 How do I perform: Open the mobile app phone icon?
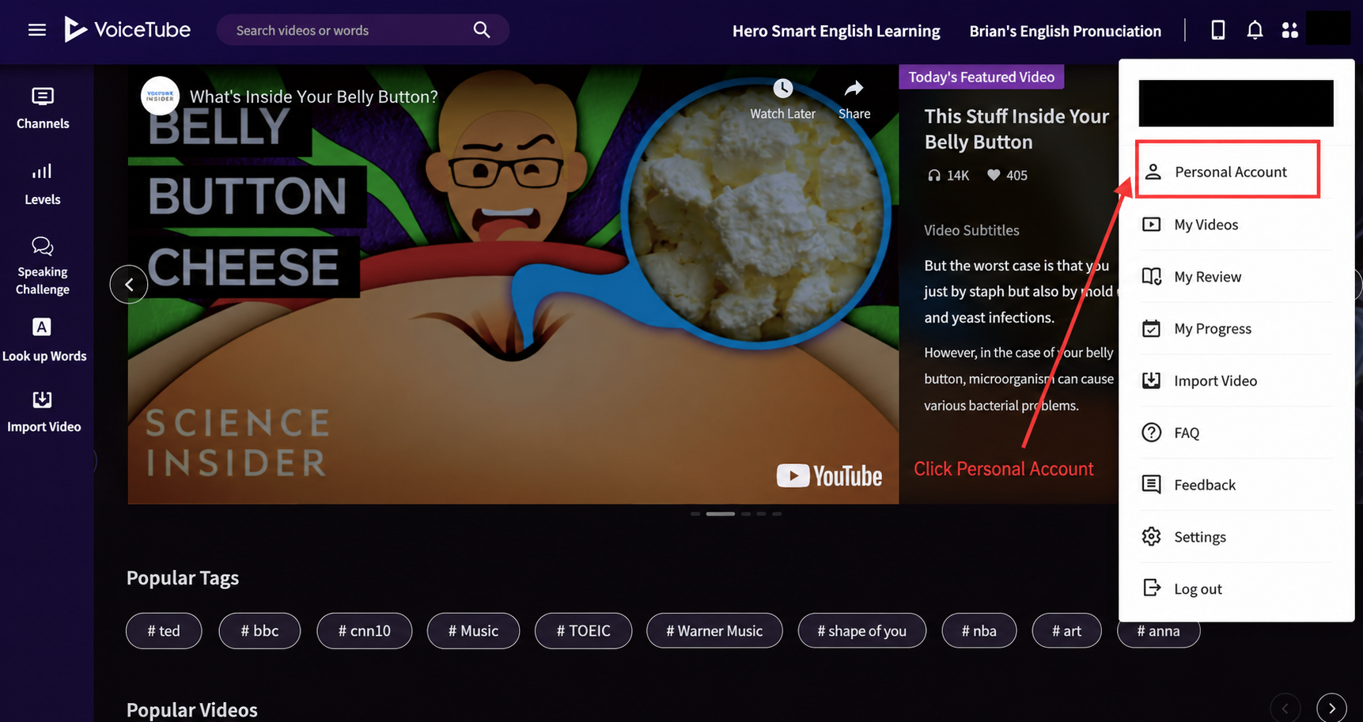(x=1218, y=30)
